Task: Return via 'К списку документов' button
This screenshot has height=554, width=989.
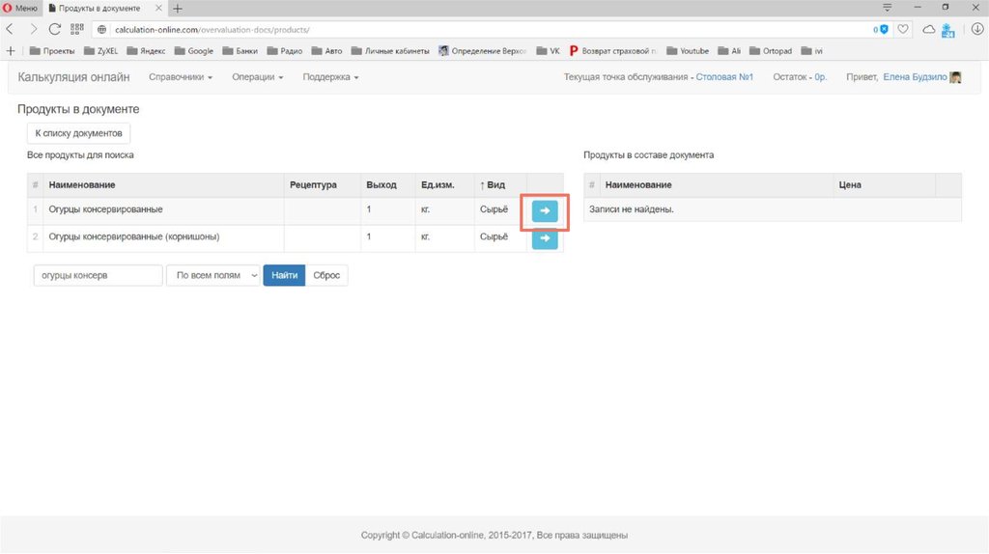Action: point(78,133)
